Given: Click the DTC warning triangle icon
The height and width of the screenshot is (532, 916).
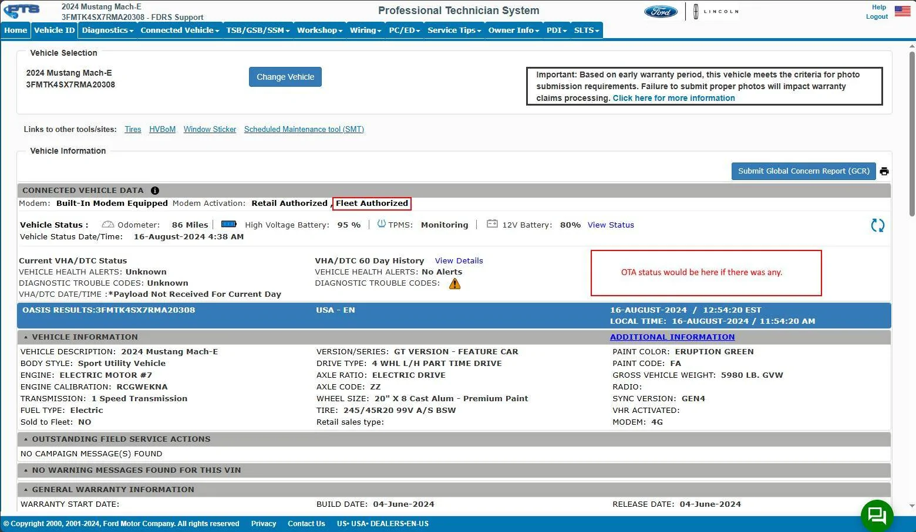Looking at the screenshot, I should 454,284.
